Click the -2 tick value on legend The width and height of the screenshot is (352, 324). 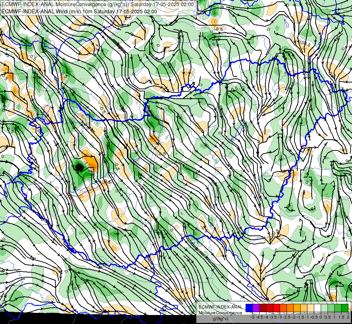293,317
